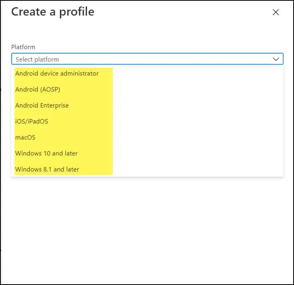Close the Create a profile pane

(276, 12)
